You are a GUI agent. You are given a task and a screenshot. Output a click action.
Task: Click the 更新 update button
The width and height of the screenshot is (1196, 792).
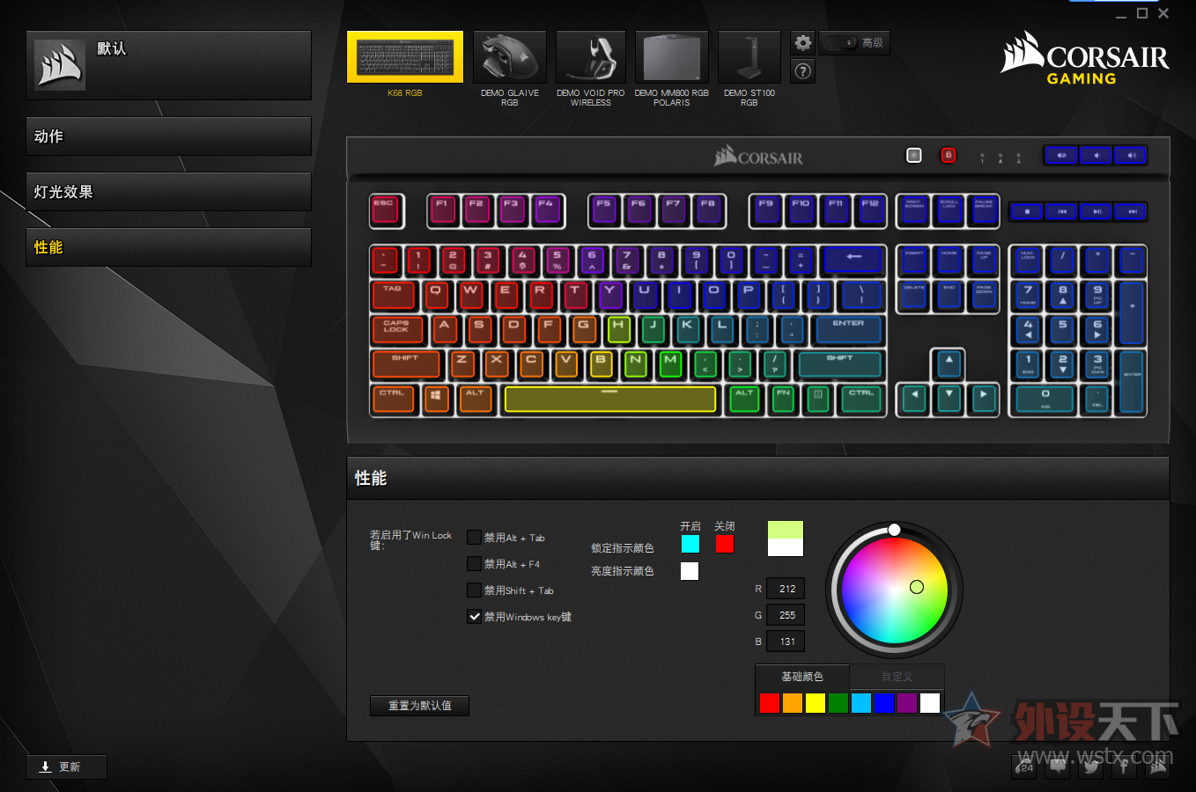(67, 767)
